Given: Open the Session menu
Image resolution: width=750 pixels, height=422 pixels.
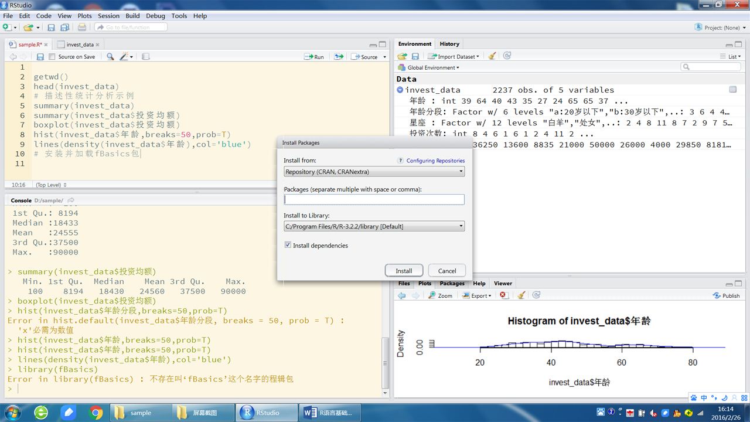Looking at the screenshot, I should pyautogui.click(x=108, y=16).
